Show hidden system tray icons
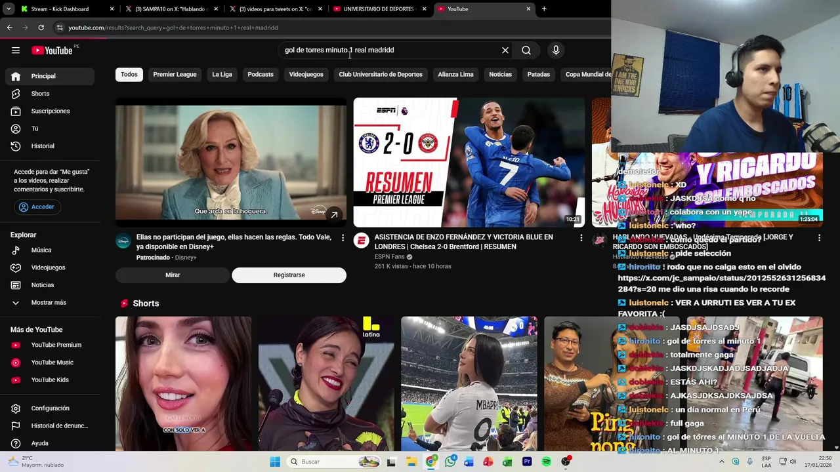Viewport: 840px width, 472px height. click(x=721, y=462)
